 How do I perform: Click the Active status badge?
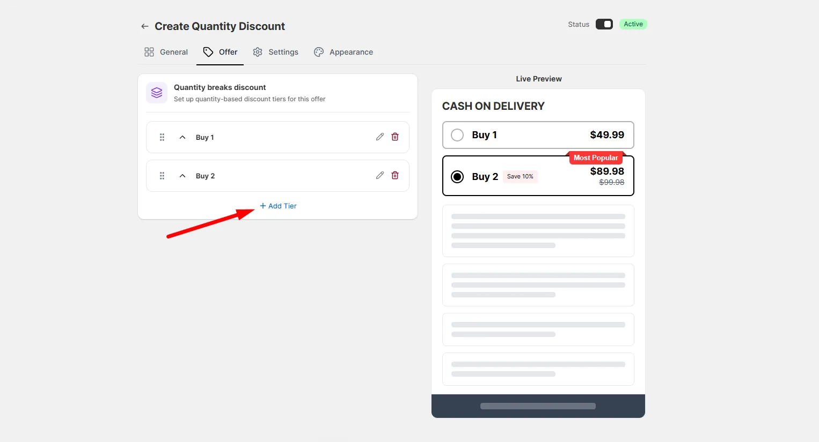(633, 24)
